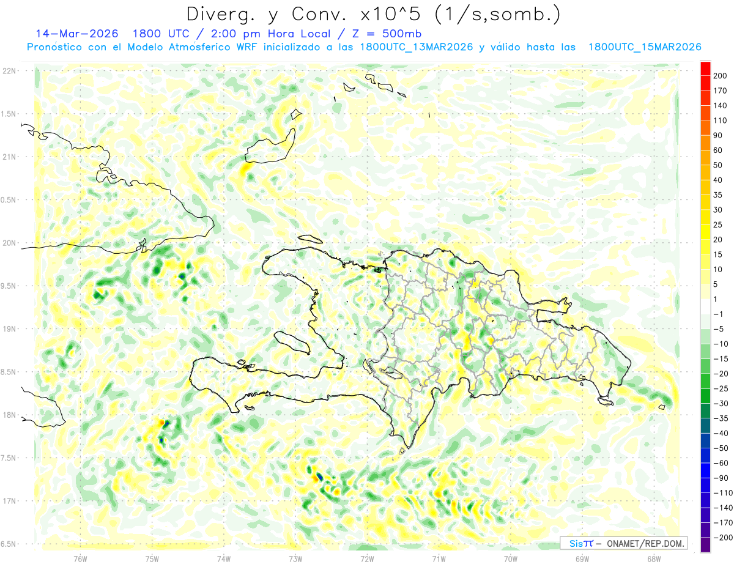Click the "22N" latitude label
This screenshot has height=567, width=734.
(x=9, y=71)
